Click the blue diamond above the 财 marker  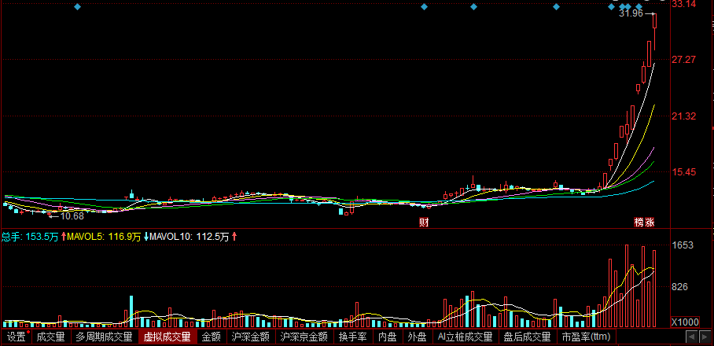click(x=425, y=7)
